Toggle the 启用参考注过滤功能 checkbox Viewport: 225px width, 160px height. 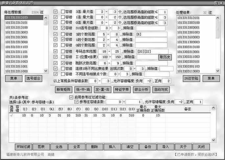tap(71, 97)
